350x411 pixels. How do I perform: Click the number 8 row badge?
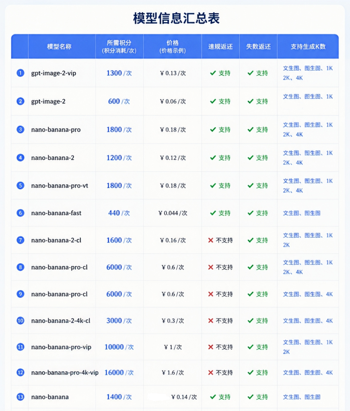[20, 267]
